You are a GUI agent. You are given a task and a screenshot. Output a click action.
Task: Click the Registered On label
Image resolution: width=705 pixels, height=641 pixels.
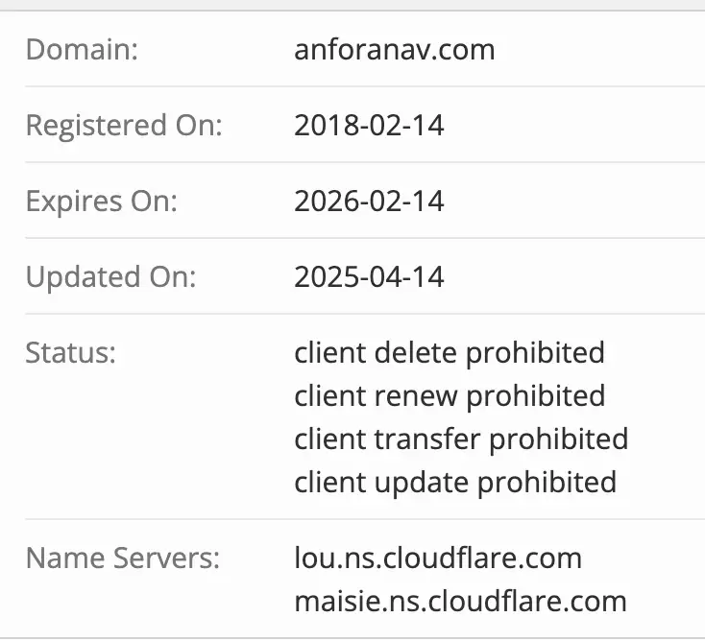click(124, 125)
